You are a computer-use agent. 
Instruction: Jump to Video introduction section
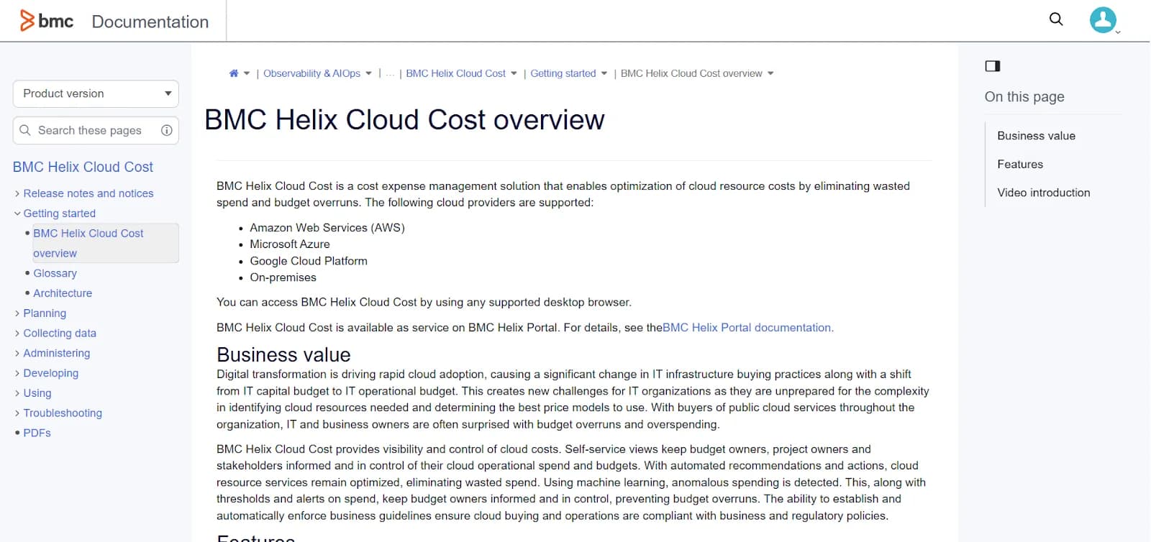[x=1044, y=193]
